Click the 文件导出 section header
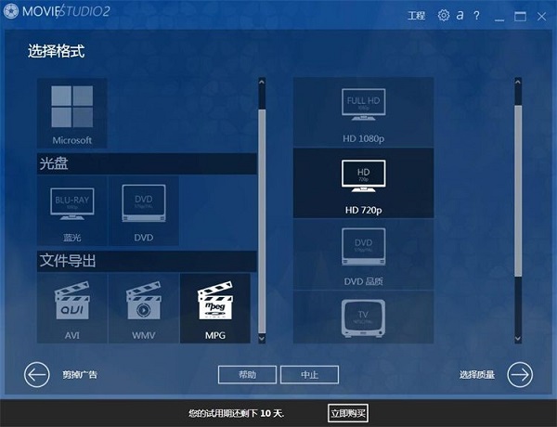Screen dimensions: 557x427 click(x=147, y=261)
